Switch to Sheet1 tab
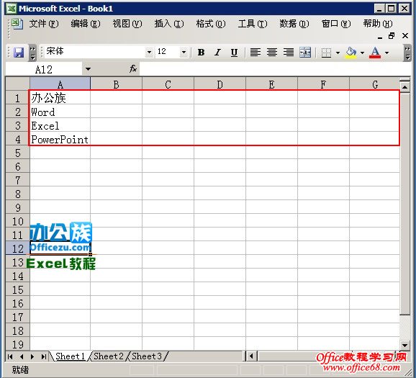Screen dimensions: 416x378 tap(71, 356)
